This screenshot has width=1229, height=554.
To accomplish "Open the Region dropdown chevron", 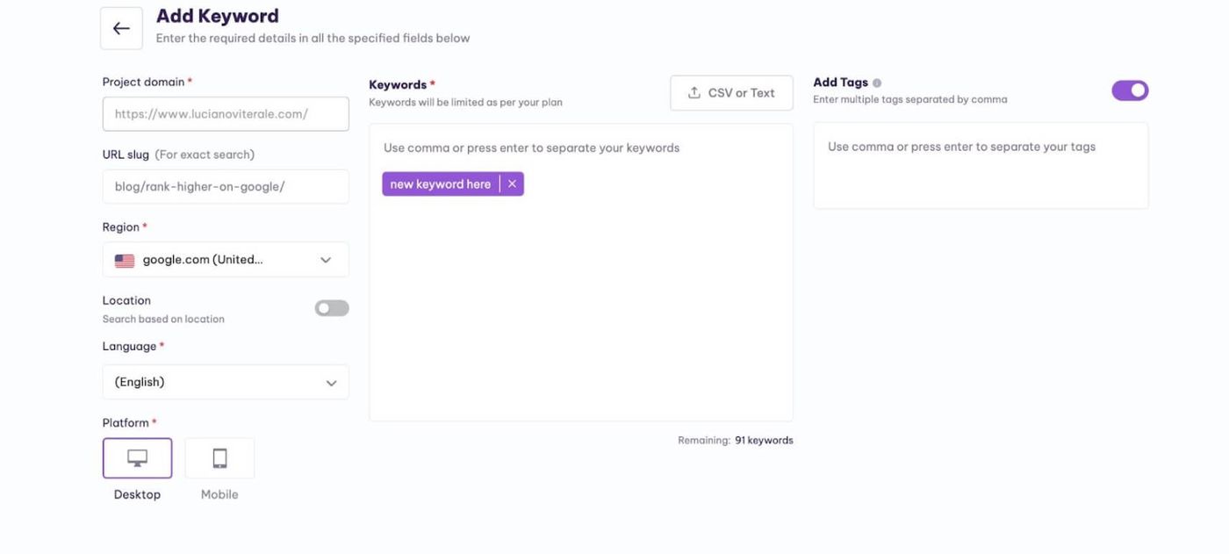I will click(326, 260).
